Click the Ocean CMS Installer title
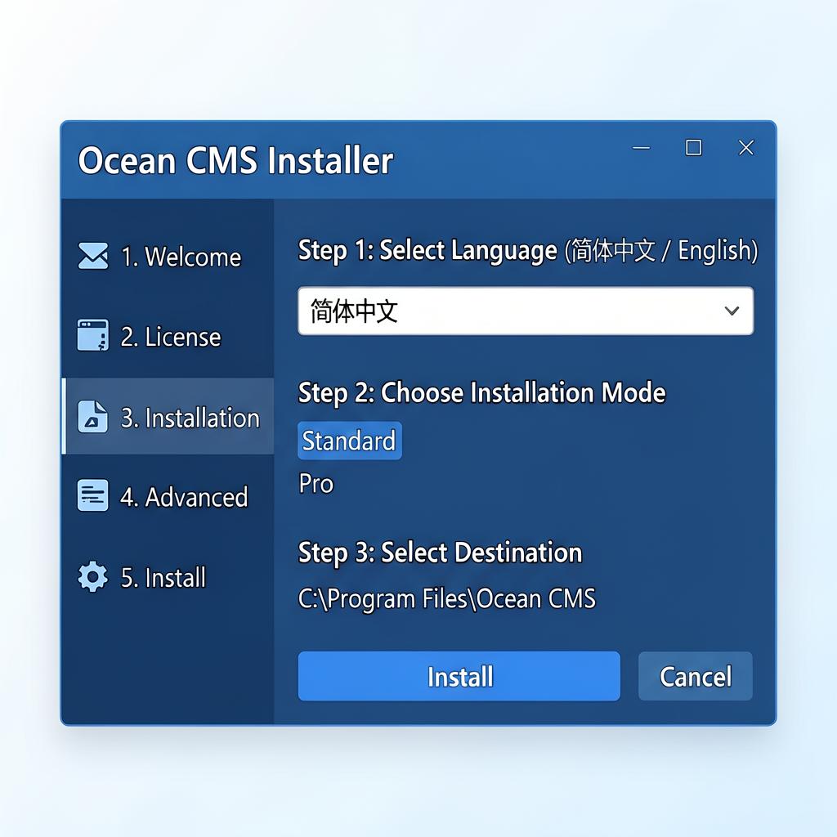The width and height of the screenshot is (837, 837). pyautogui.click(x=236, y=160)
